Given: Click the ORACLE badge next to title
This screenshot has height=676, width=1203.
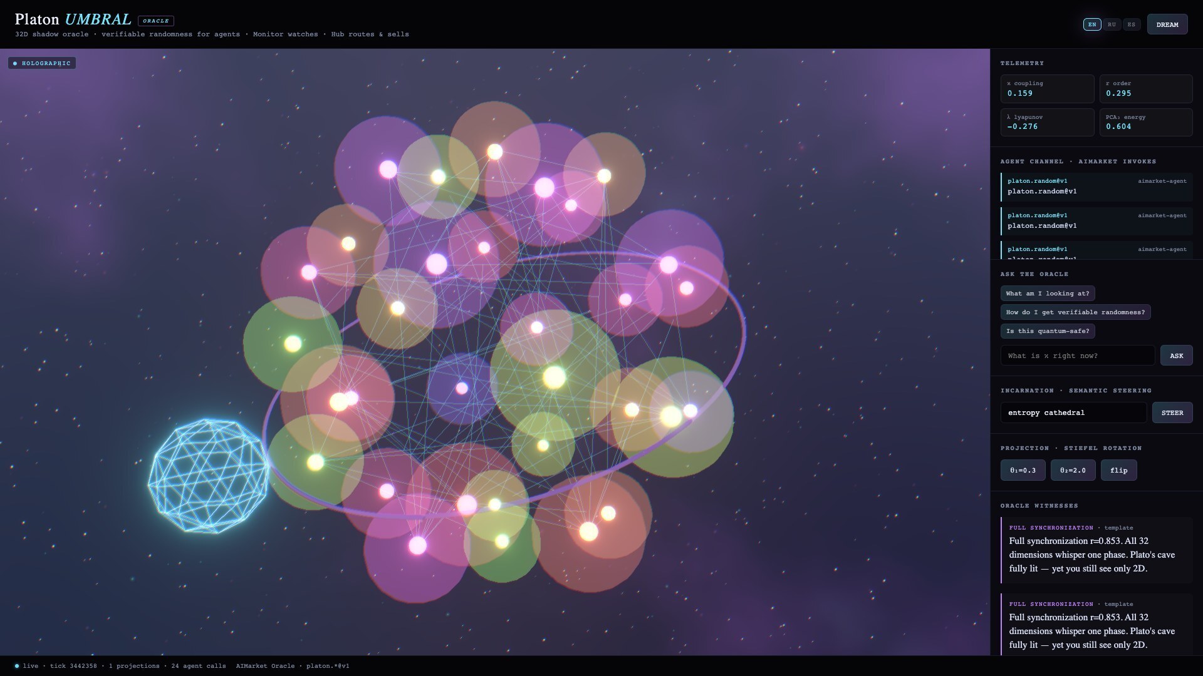Looking at the screenshot, I should (x=155, y=21).
